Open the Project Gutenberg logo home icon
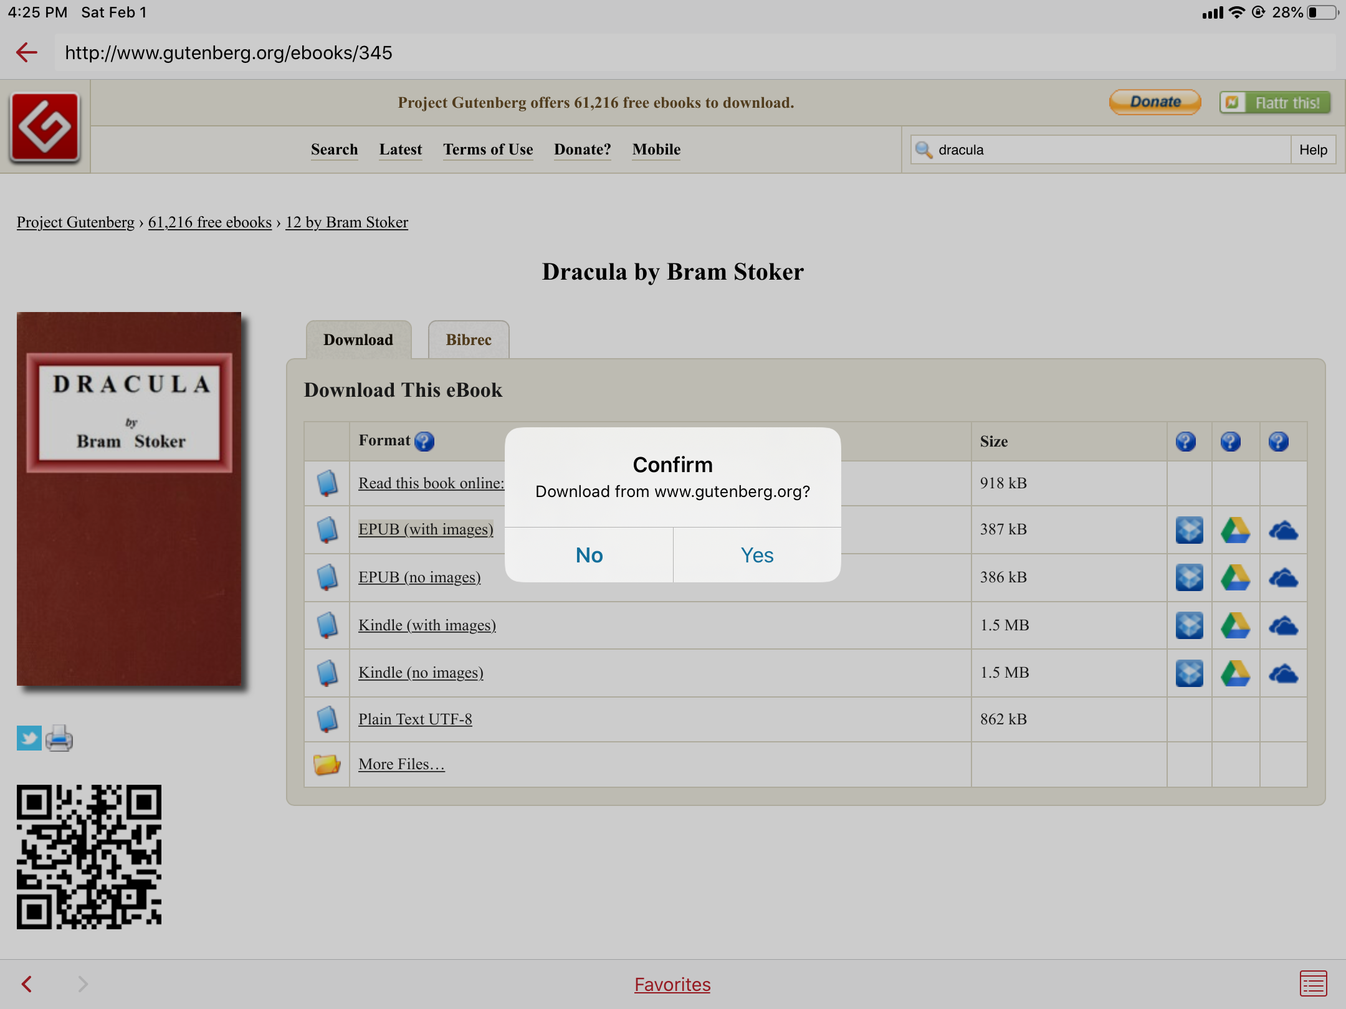Viewport: 1346px width, 1009px height. pos(45,127)
